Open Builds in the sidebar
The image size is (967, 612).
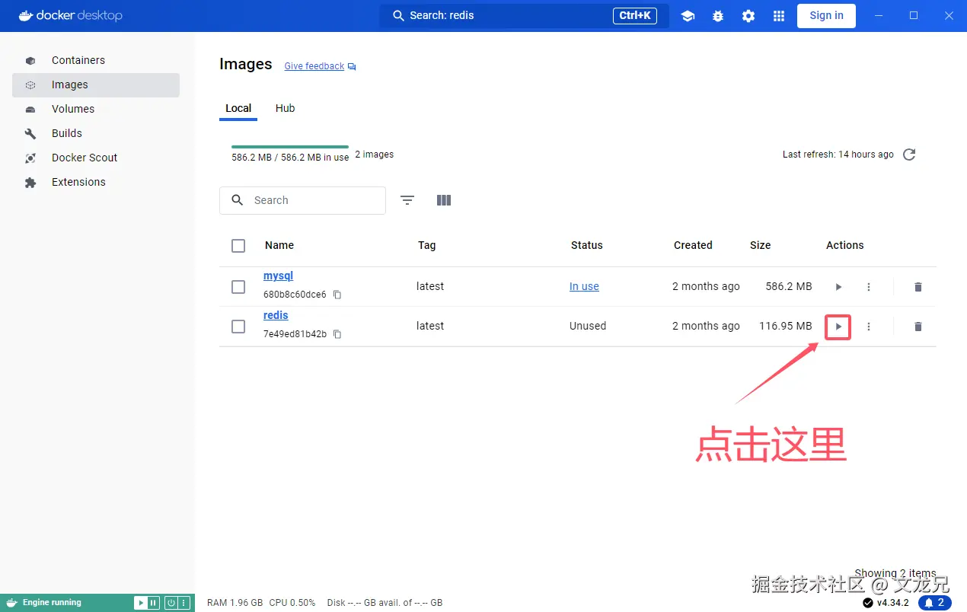(x=96, y=133)
